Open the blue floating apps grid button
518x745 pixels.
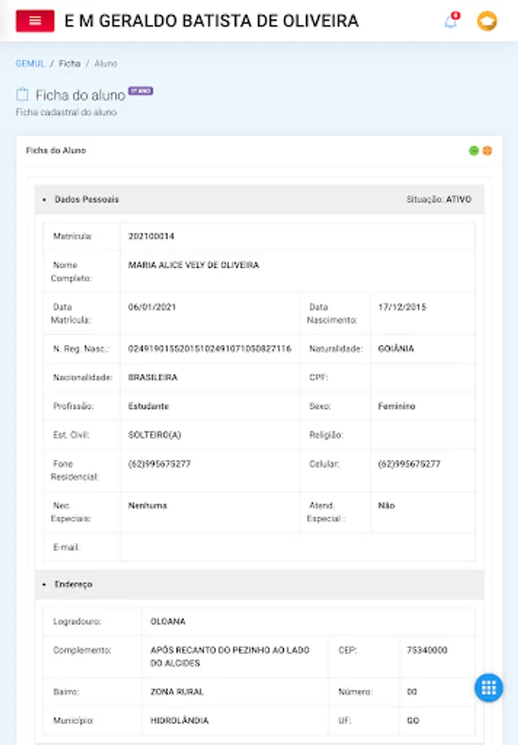[x=488, y=687]
